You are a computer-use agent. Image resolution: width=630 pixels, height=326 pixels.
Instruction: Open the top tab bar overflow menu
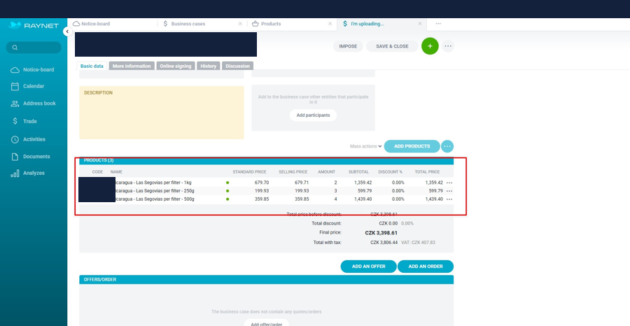438,24
